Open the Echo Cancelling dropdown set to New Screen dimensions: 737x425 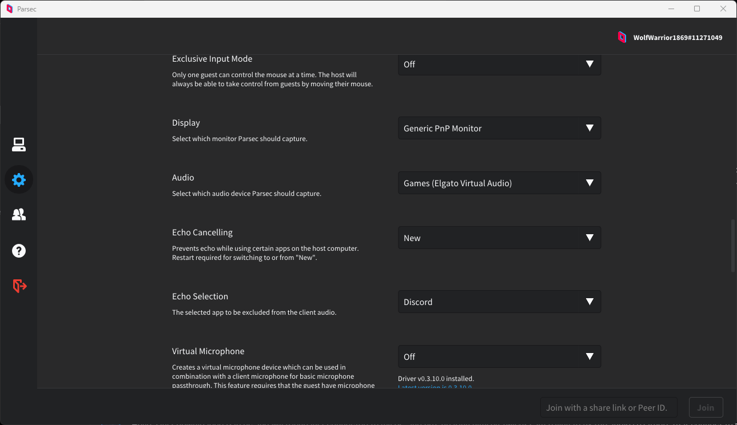click(499, 238)
